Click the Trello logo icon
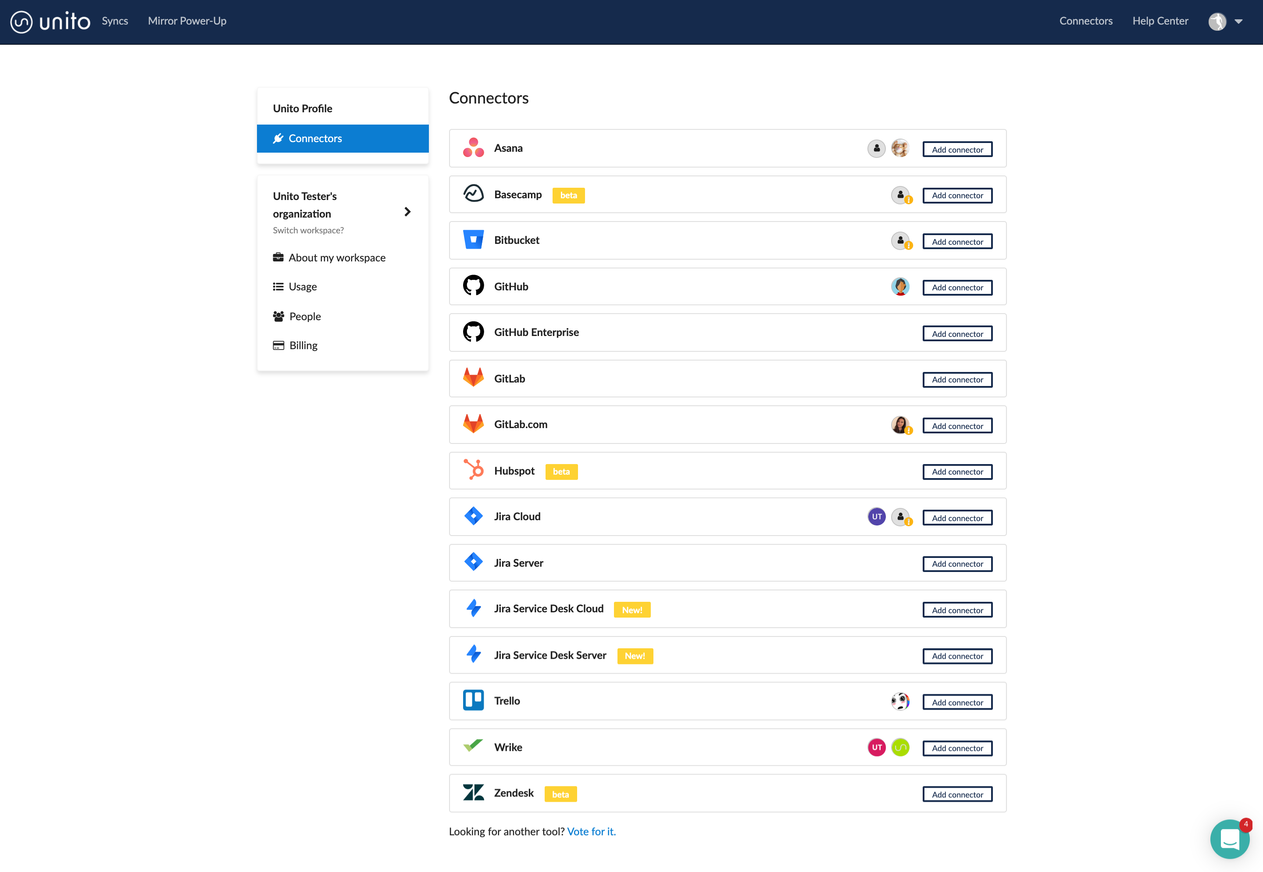 point(473,700)
